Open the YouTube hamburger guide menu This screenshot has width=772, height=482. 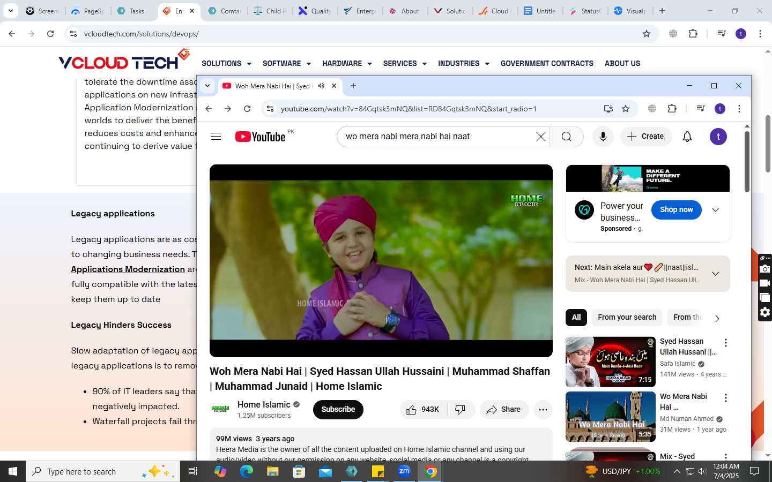coord(216,137)
